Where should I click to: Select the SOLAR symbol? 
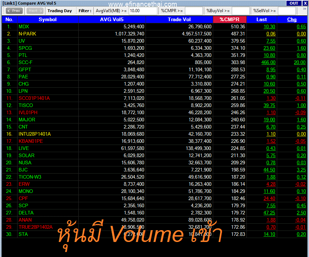click(x=26, y=155)
